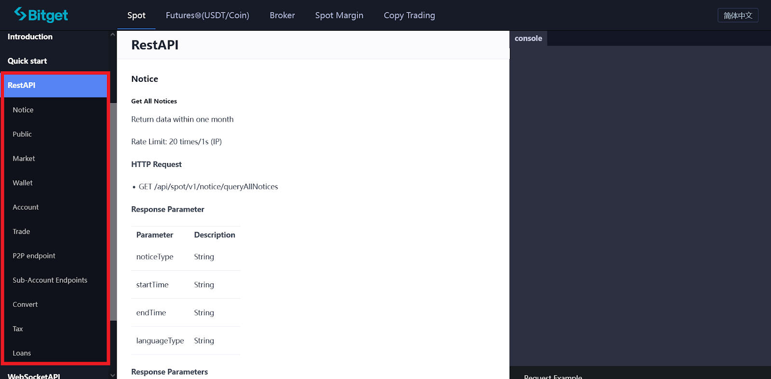
Task: Click the noticeType table cell
Action: tap(155, 257)
